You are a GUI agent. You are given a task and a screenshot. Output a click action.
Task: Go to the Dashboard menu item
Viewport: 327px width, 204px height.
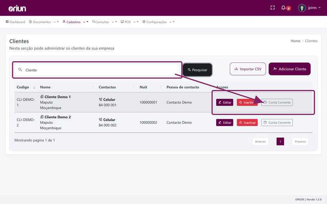[x=15, y=22]
